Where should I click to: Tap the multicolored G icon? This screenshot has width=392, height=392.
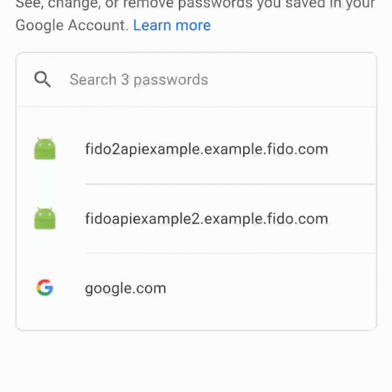tap(44, 287)
